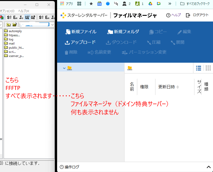Enable the first EUC kanji code button
The image size is (213, 172).
coord(15,17)
